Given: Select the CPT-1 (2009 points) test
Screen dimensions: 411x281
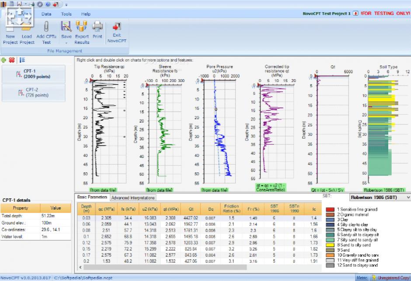Looking at the screenshot, I should (33, 74).
